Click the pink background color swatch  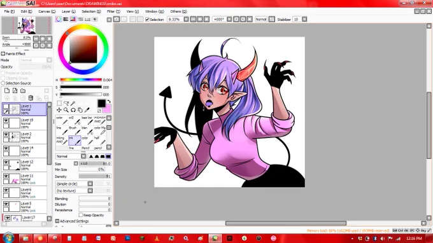108,110
